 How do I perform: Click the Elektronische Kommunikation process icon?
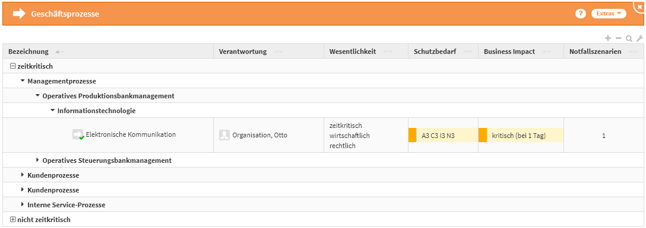click(78, 134)
